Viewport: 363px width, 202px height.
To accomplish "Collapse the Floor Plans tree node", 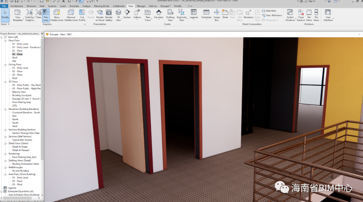I will (x=5, y=41).
